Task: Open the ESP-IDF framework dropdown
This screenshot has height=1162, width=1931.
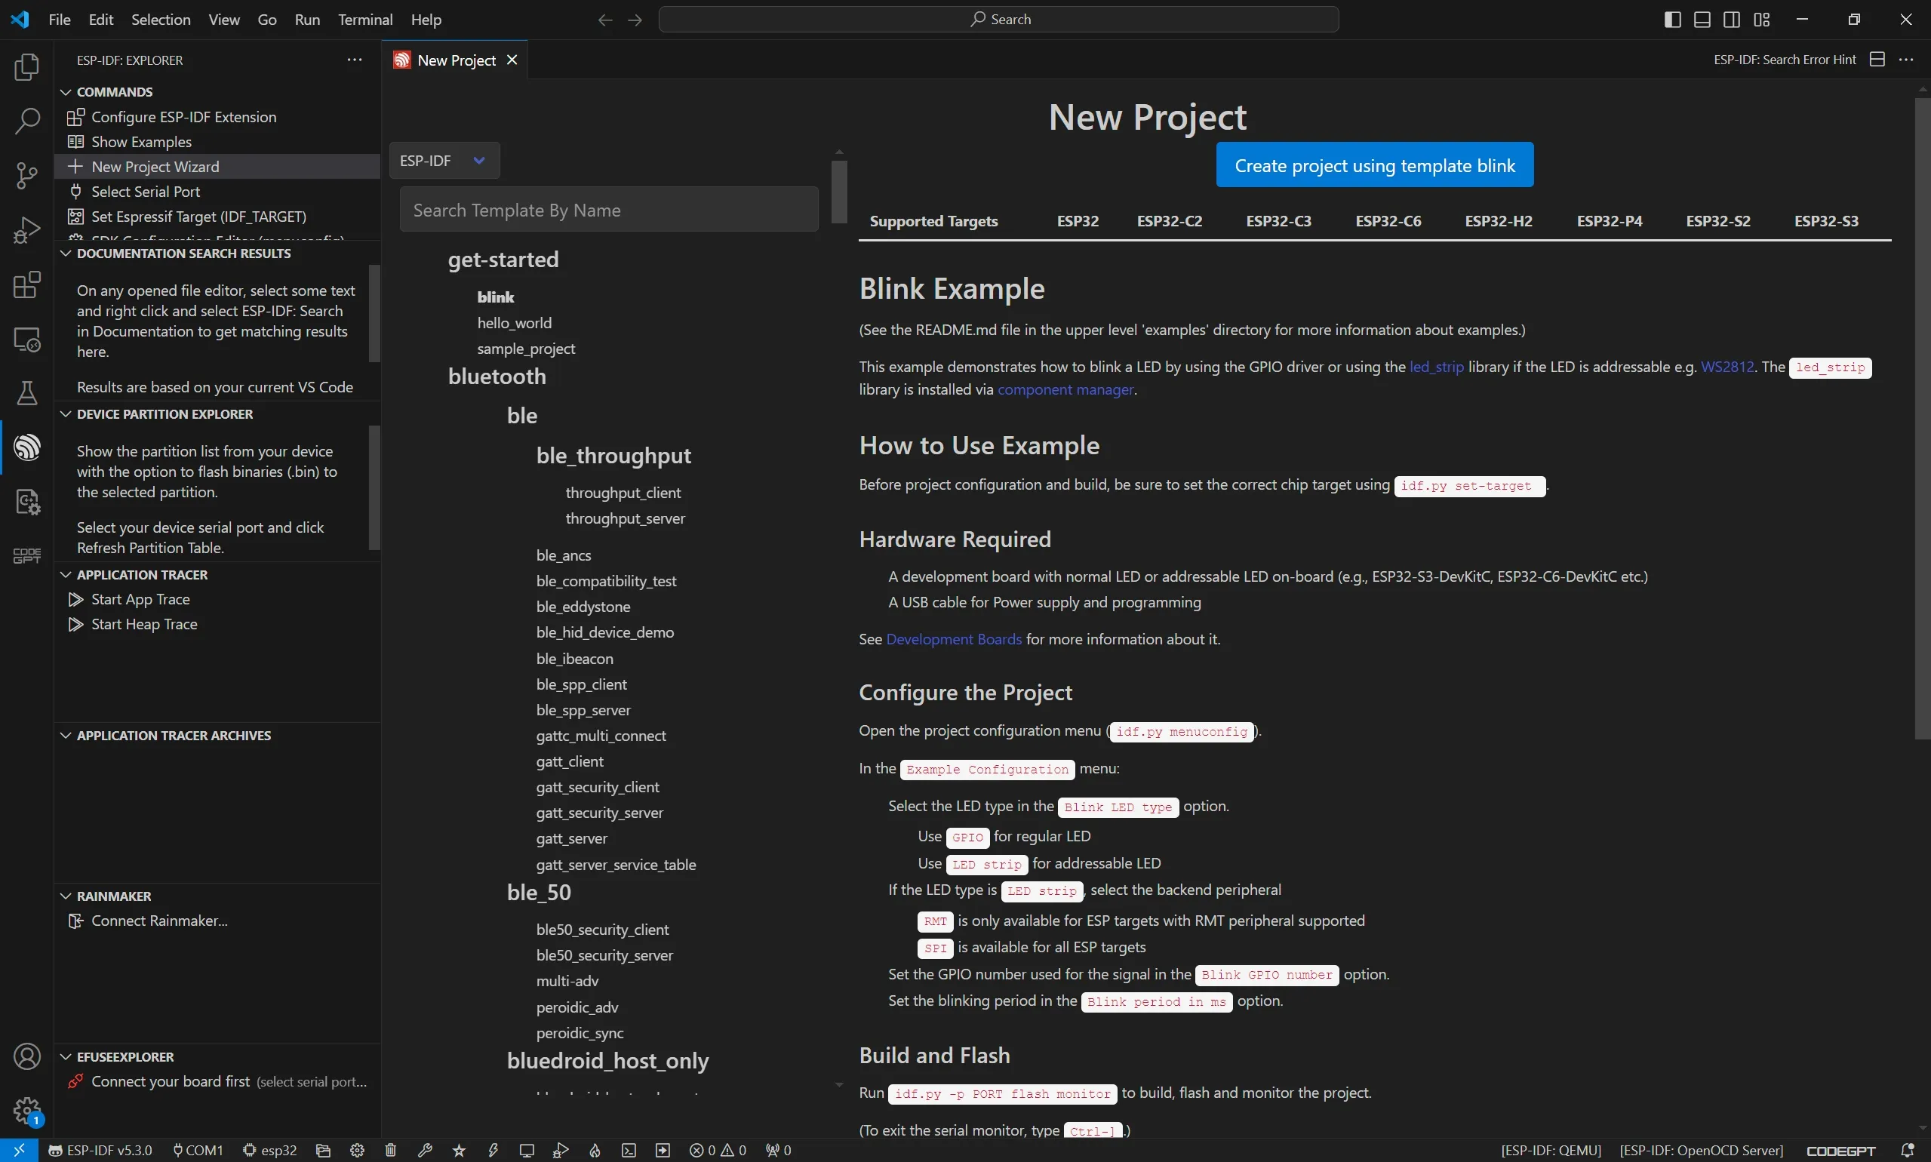Action: pyautogui.click(x=444, y=161)
